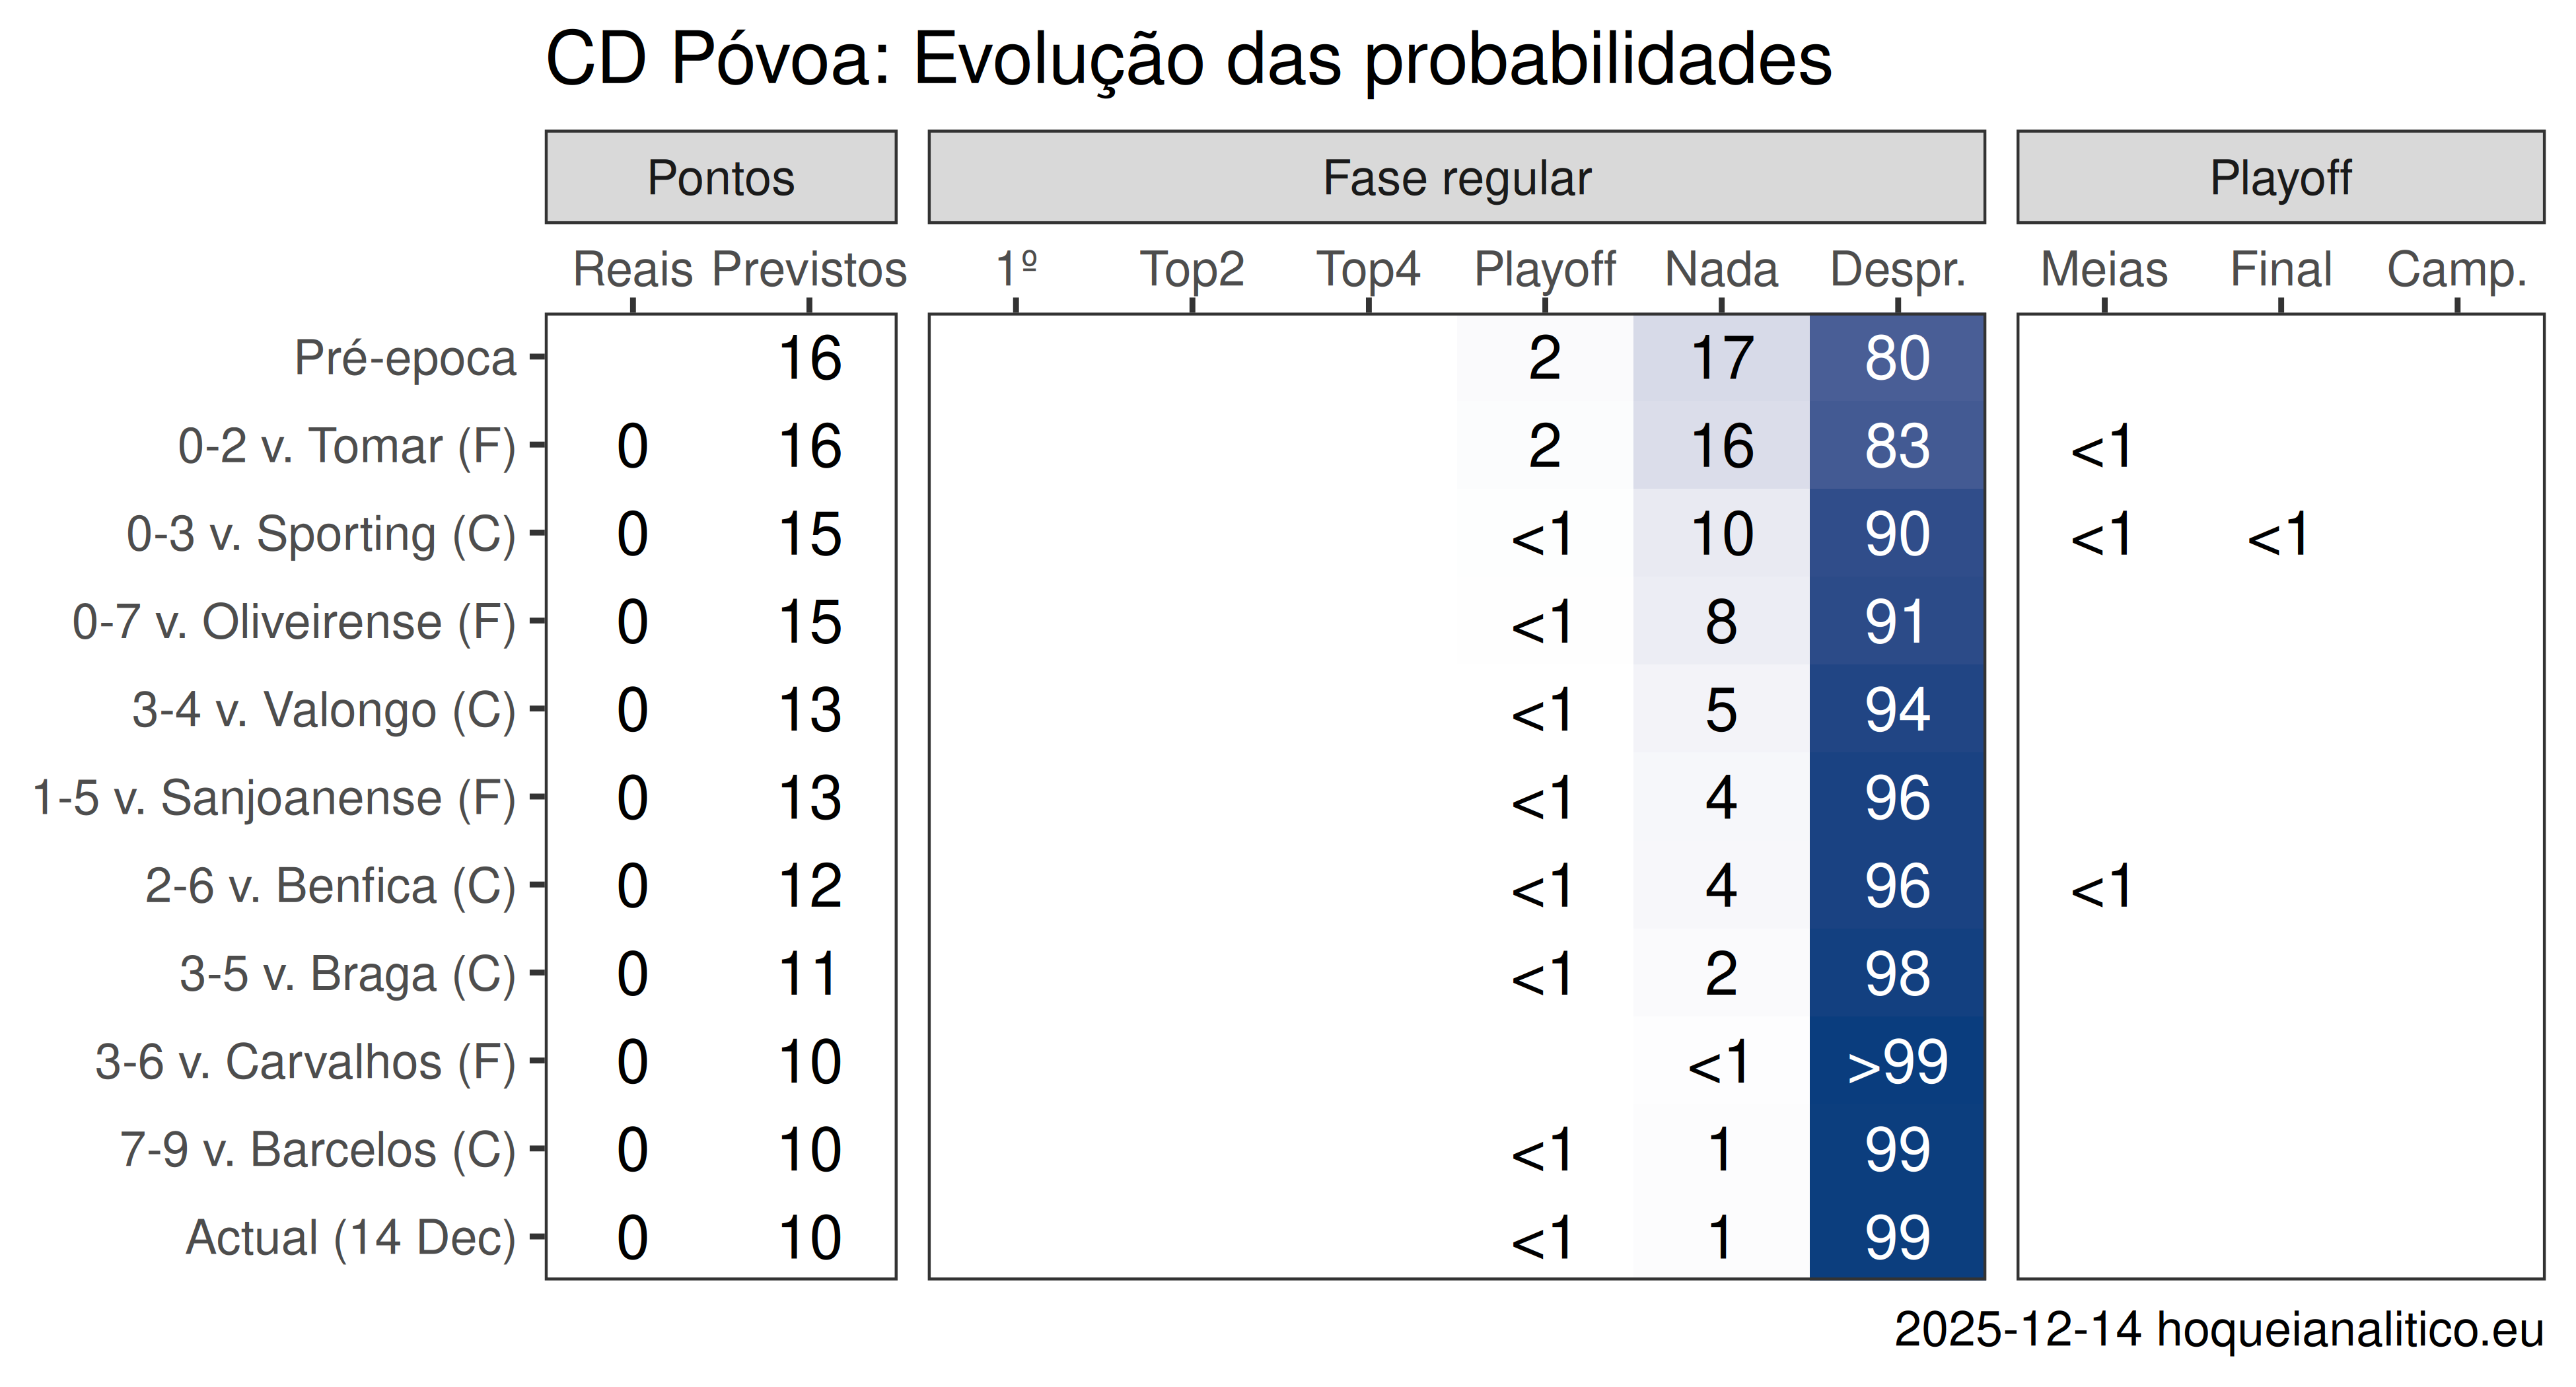This screenshot has height=1387, width=2576.
Task: Click the Camp. column label
Action: pos(2456,269)
